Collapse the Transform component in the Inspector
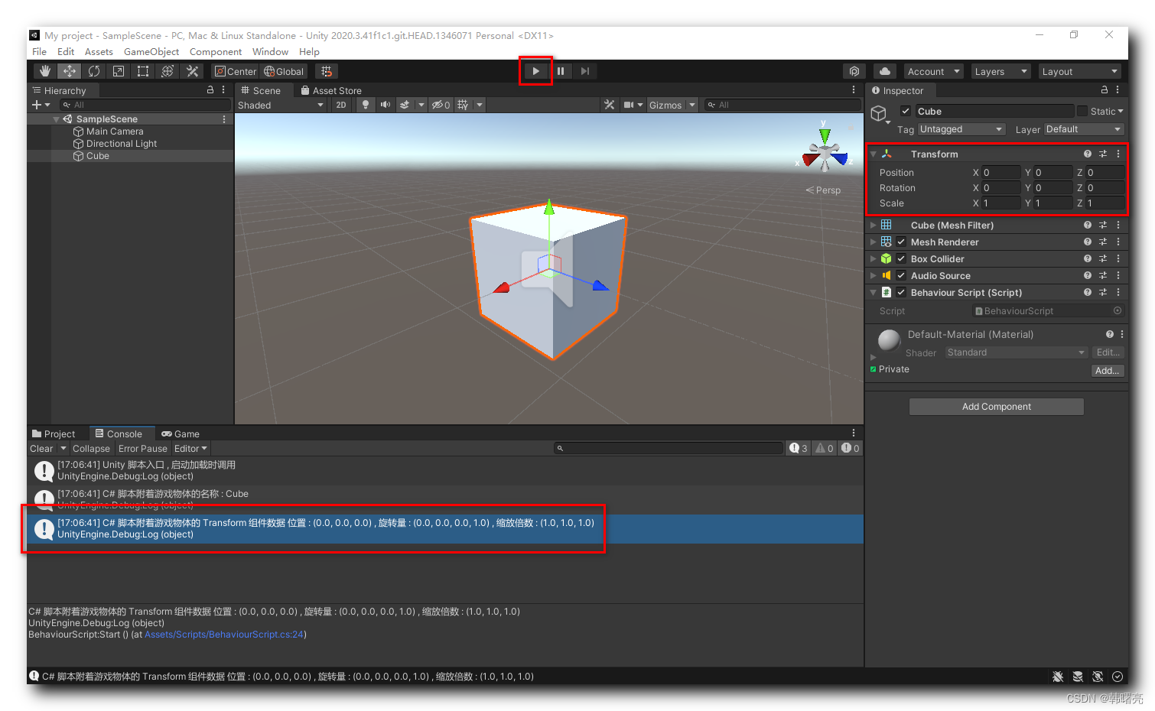The width and height of the screenshot is (1155, 711). tap(874, 154)
